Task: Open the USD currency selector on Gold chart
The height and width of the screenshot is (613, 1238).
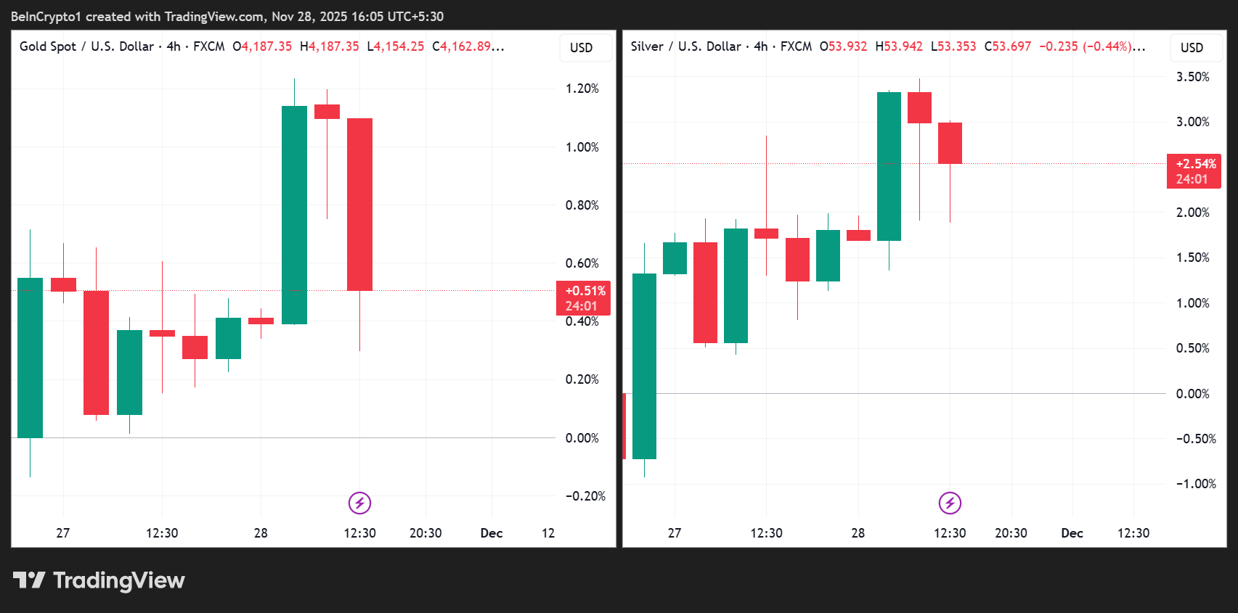Action: point(581,48)
